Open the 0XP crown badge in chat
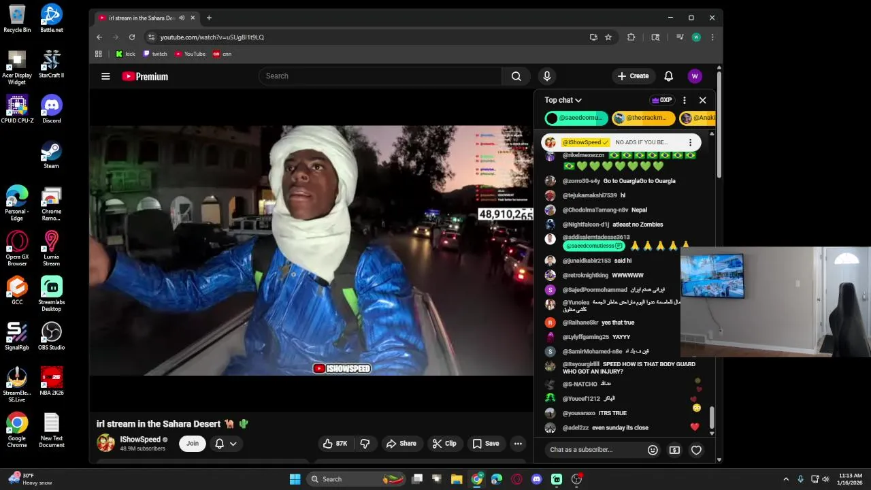 (661, 100)
